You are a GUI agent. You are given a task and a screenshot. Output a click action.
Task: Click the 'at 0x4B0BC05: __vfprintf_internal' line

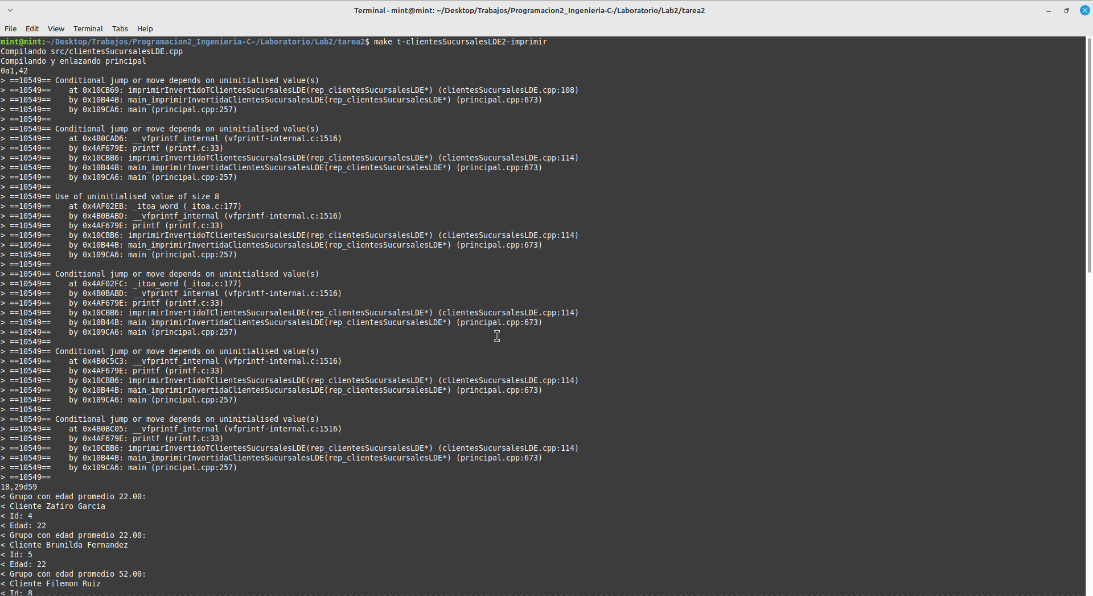[171, 429]
